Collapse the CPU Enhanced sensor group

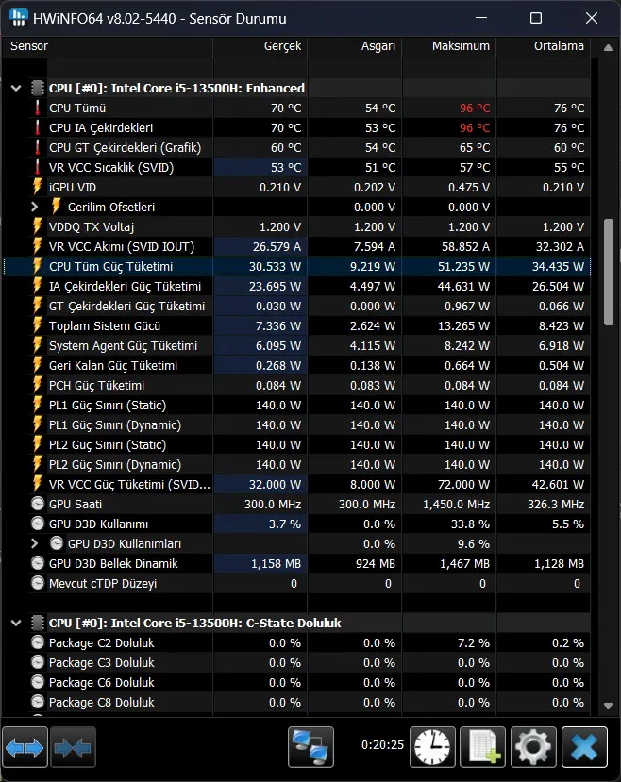pyautogui.click(x=16, y=89)
